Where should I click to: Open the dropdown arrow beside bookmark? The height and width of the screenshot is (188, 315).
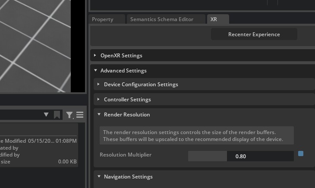[x=46, y=115]
